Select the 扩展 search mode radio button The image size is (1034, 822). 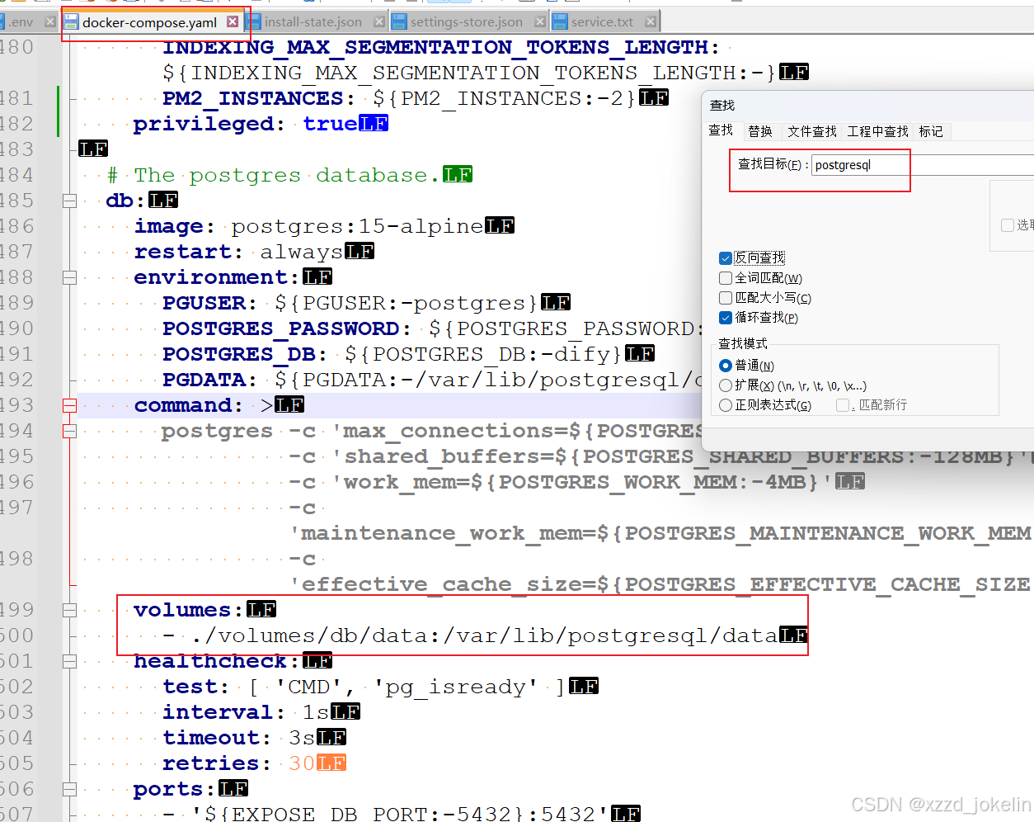click(726, 385)
